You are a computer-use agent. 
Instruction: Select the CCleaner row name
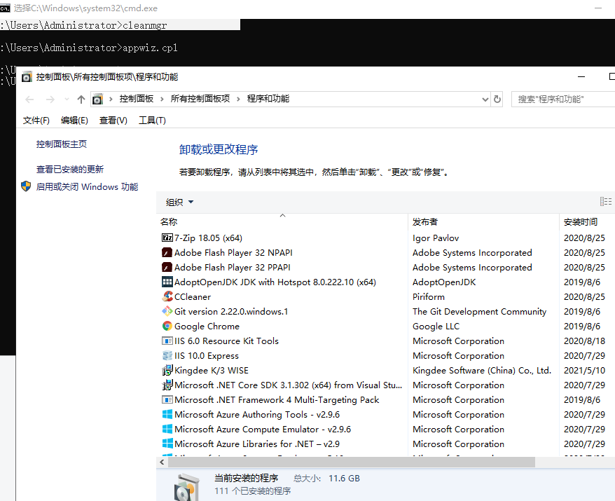click(x=193, y=296)
